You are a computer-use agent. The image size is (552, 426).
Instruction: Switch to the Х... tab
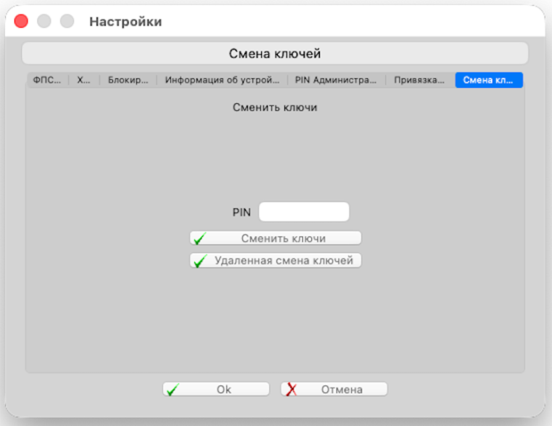coord(84,80)
